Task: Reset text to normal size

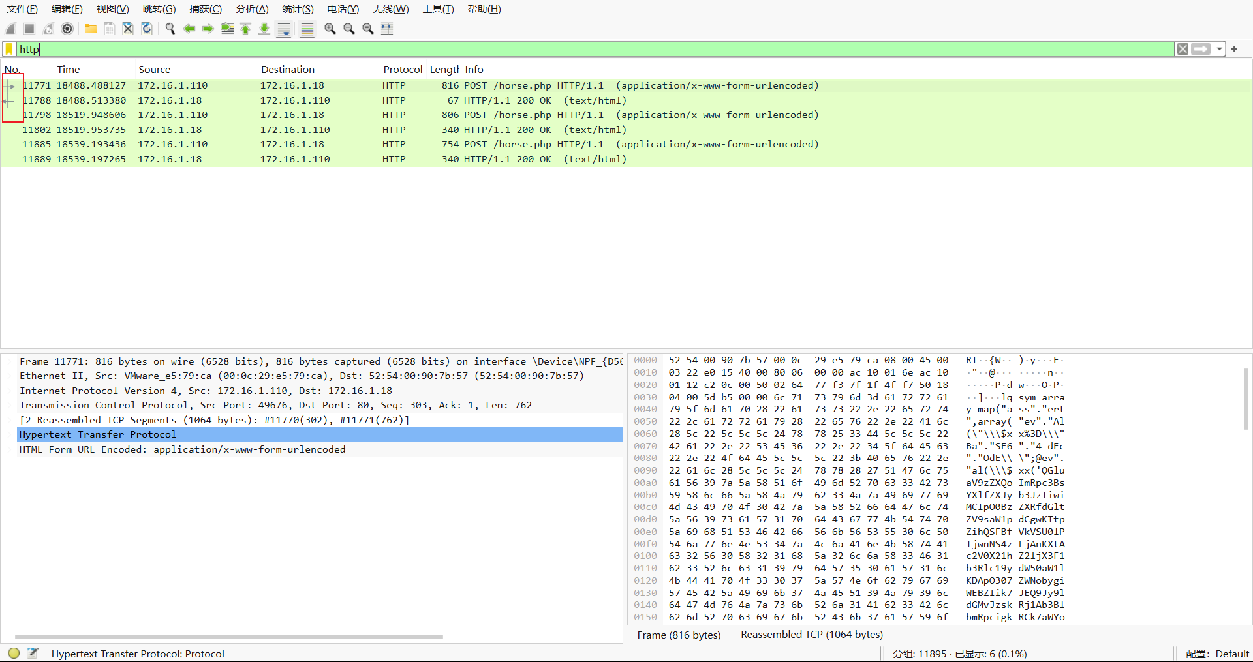Action: click(368, 29)
